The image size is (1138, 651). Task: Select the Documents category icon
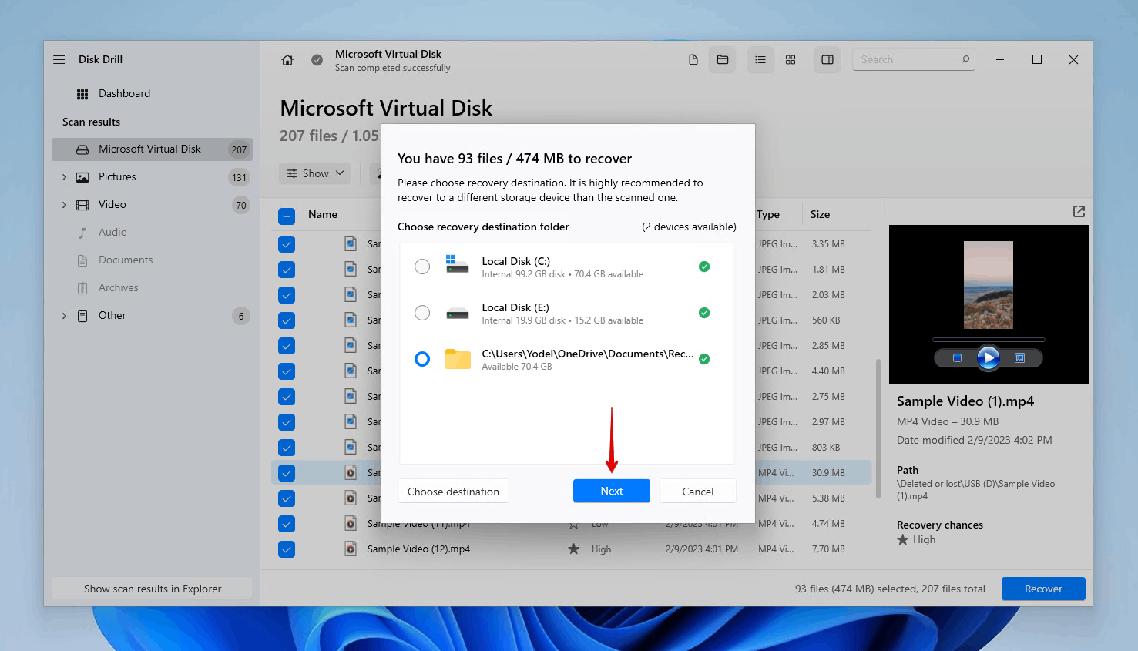click(x=82, y=260)
